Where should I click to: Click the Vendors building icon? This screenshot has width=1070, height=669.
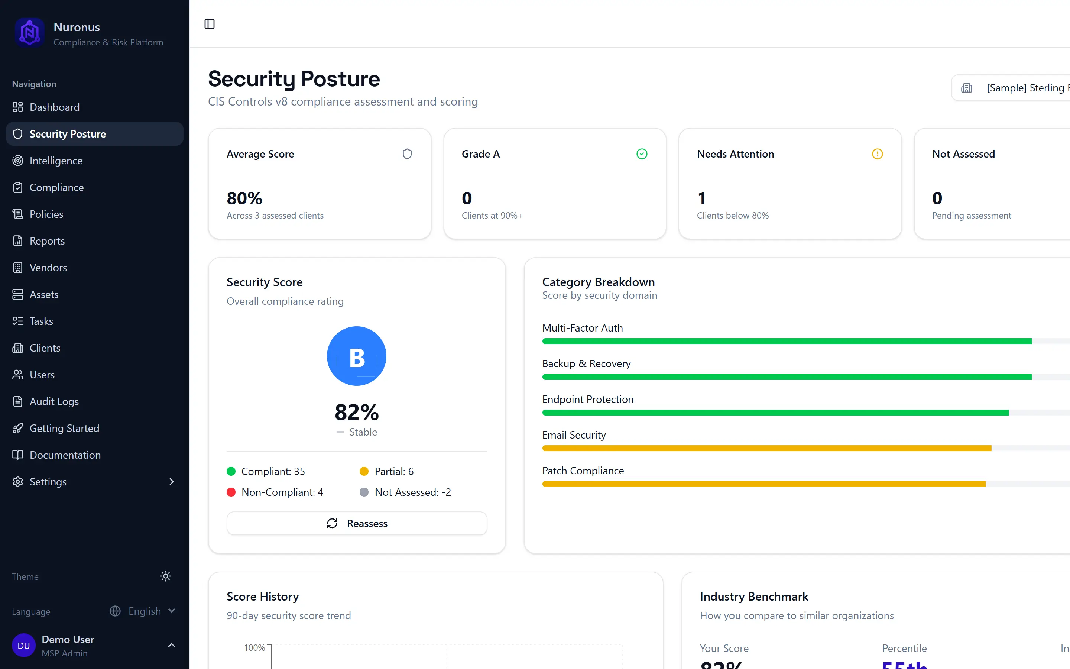tap(18, 268)
